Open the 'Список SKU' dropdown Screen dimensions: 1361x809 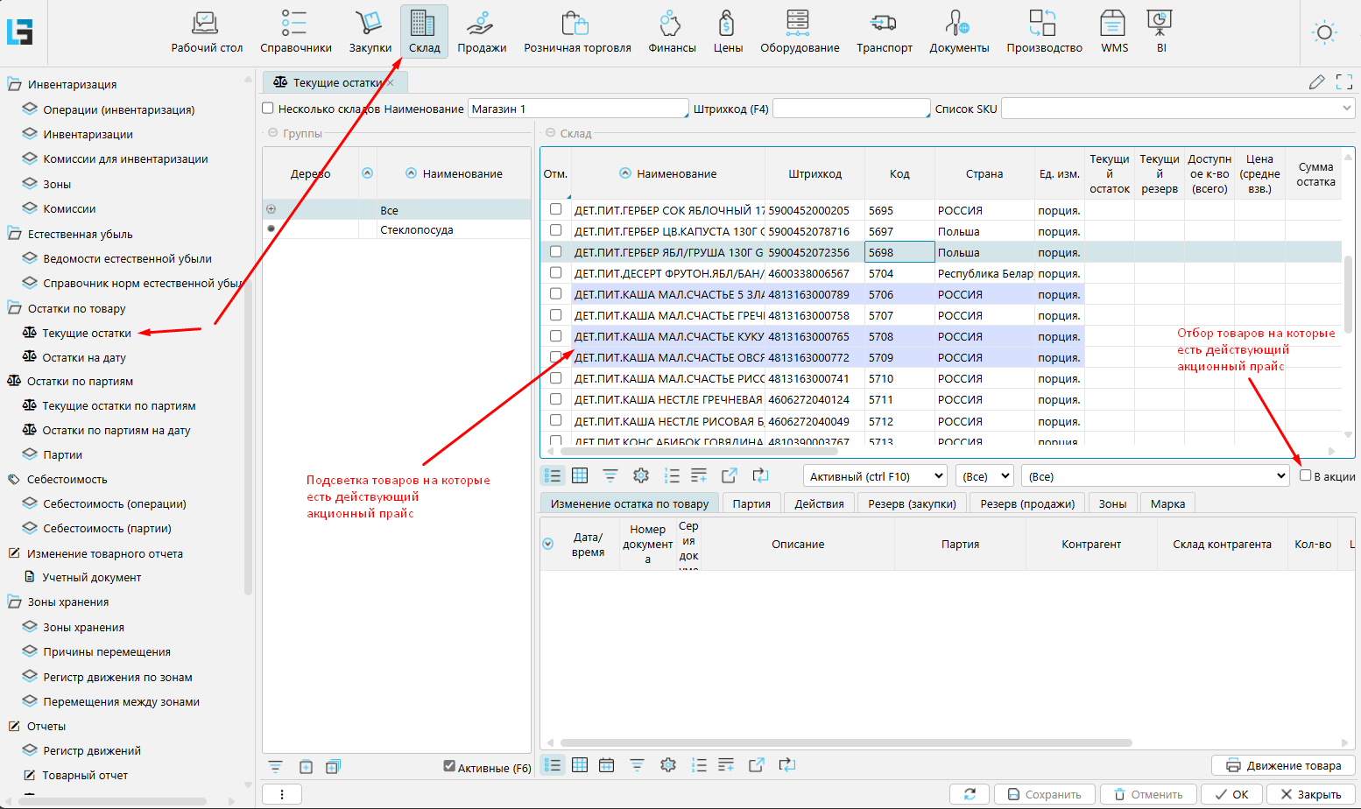point(1178,109)
